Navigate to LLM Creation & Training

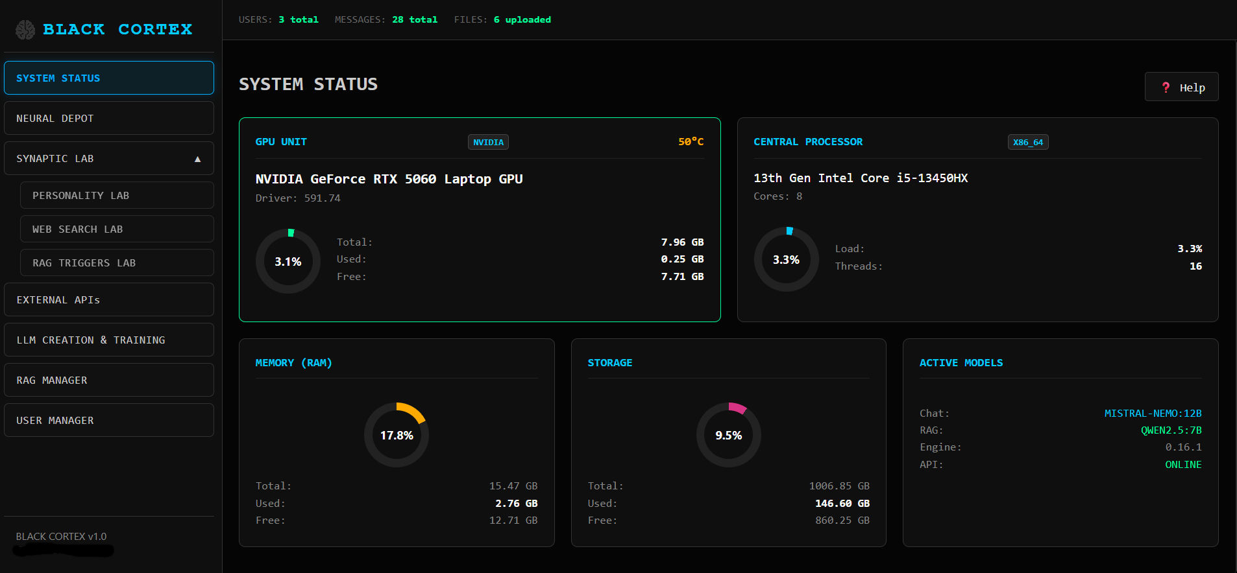109,340
